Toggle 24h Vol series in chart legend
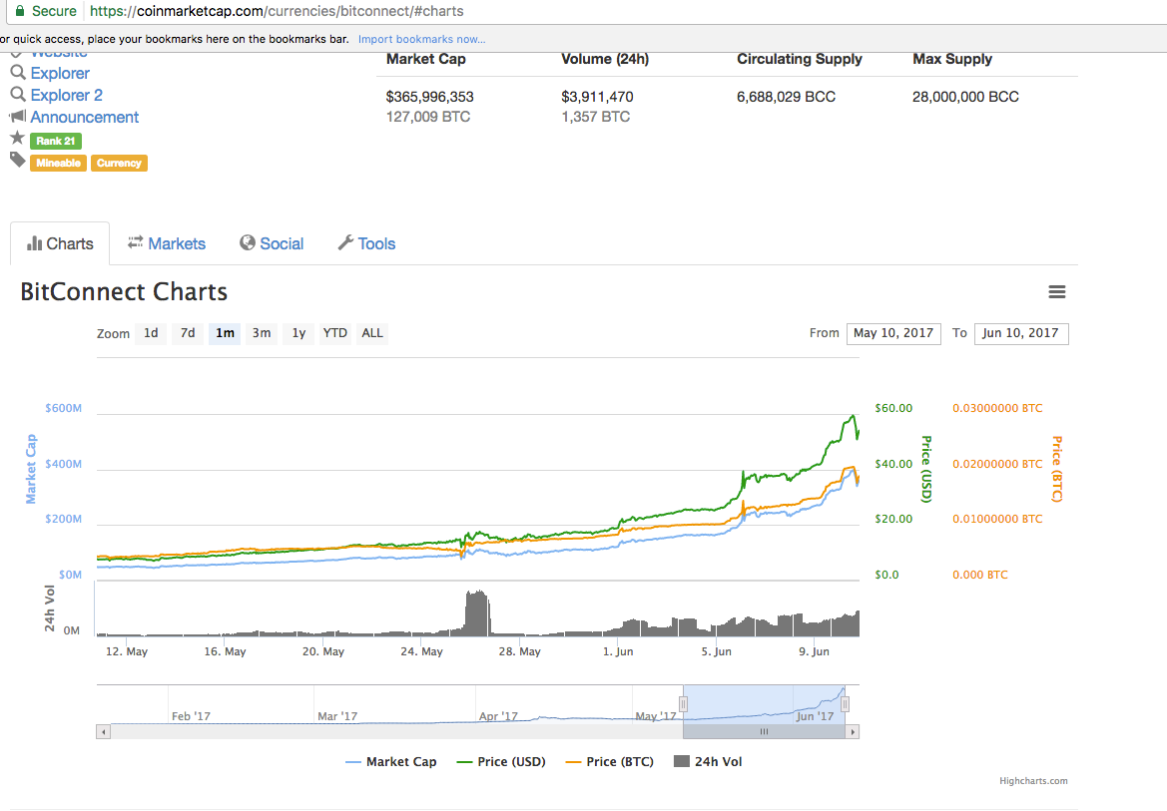The width and height of the screenshot is (1167, 811). [708, 762]
